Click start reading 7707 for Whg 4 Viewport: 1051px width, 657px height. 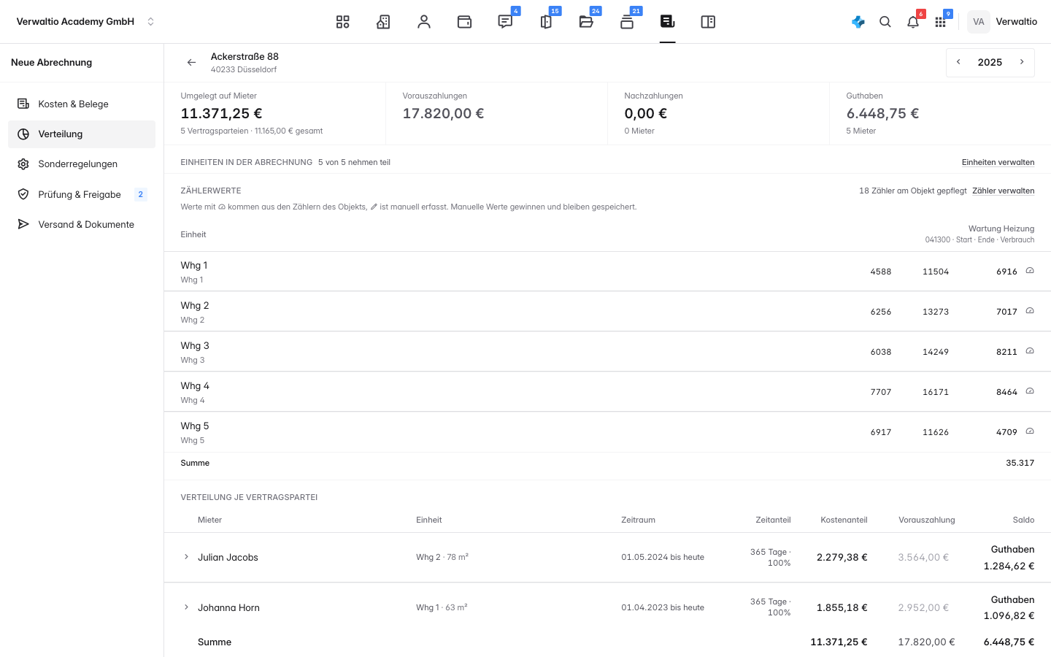tap(881, 392)
